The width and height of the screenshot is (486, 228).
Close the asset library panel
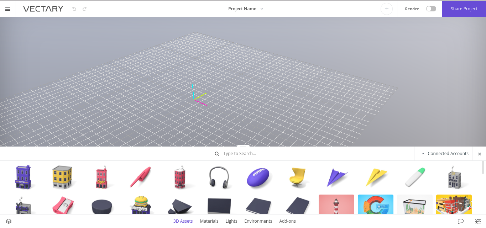tap(479, 154)
